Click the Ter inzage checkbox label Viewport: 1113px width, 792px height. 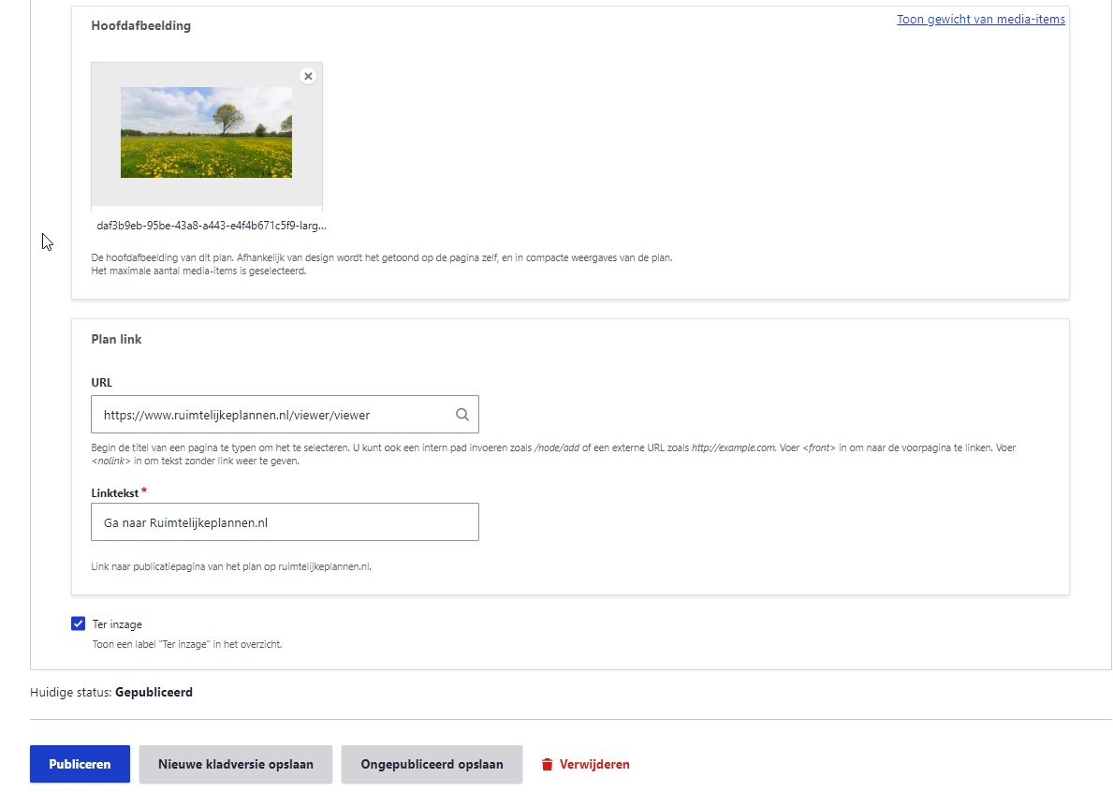[117, 624]
